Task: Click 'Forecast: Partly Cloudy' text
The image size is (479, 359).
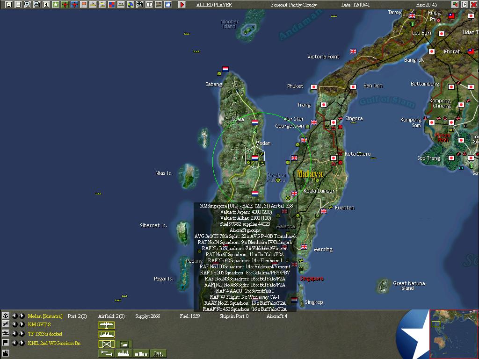Action: tap(294, 5)
